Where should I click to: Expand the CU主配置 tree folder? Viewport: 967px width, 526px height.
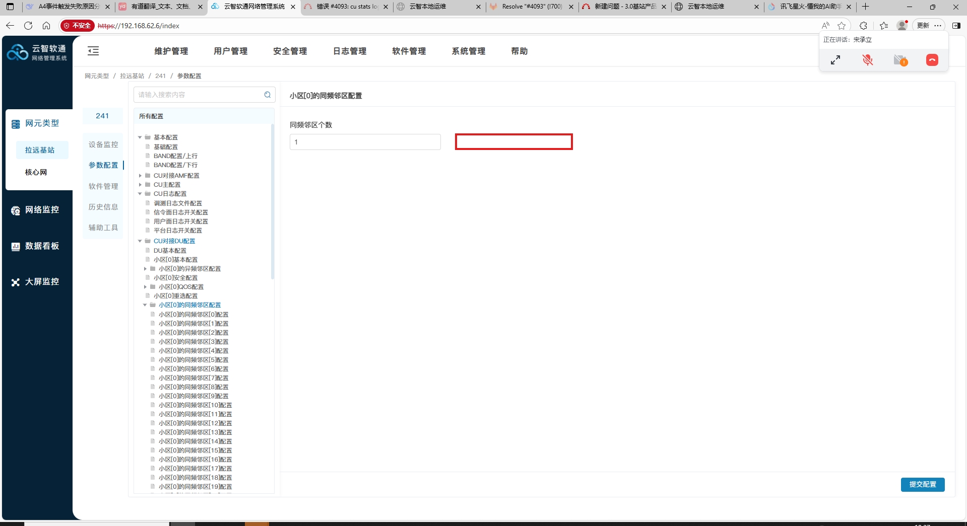tap(140, 185)
